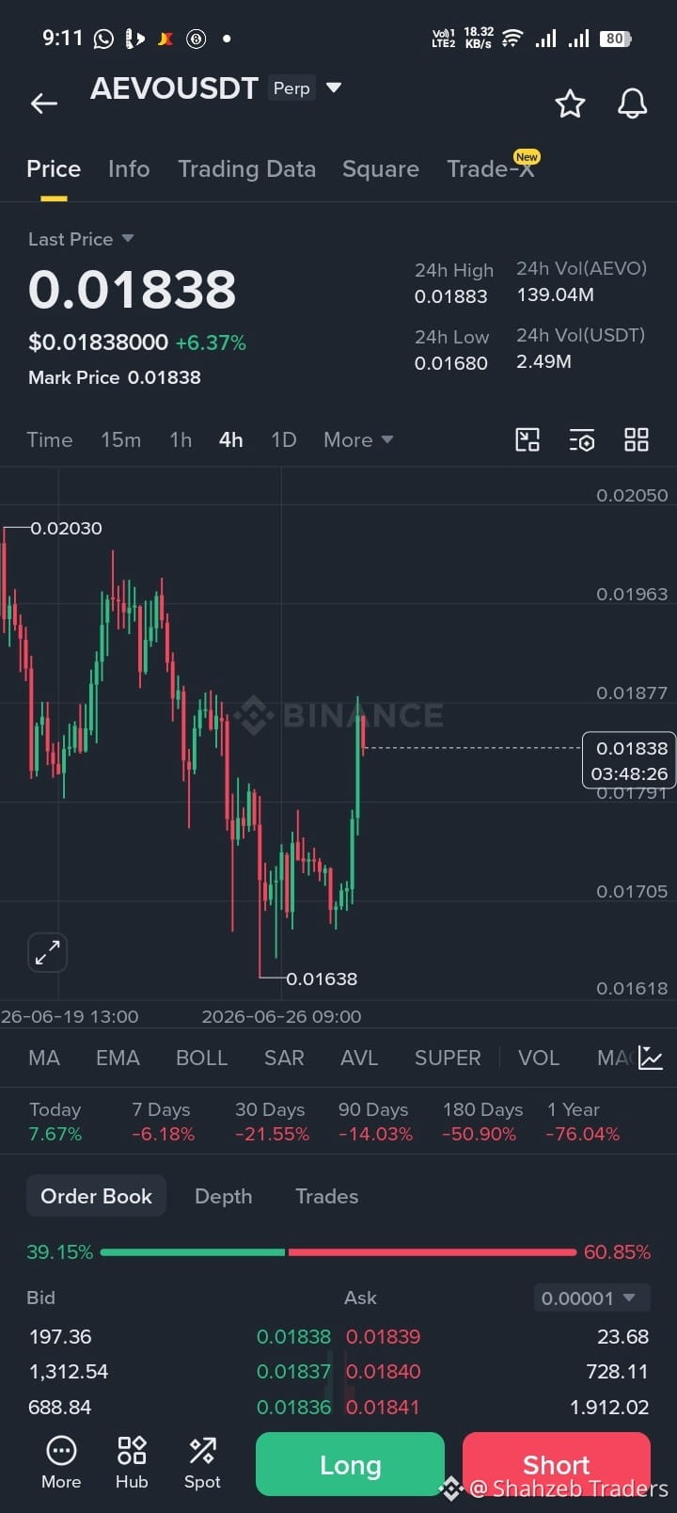
Task: Open chart indicator settings icon
Action: pos(582,439)
